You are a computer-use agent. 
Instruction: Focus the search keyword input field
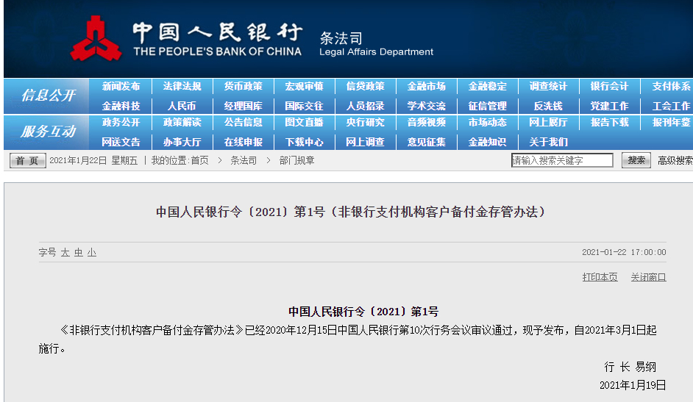tap(562, 160)
